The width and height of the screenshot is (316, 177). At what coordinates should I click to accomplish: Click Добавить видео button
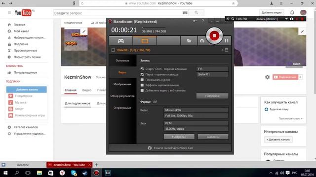click(272, 12)
